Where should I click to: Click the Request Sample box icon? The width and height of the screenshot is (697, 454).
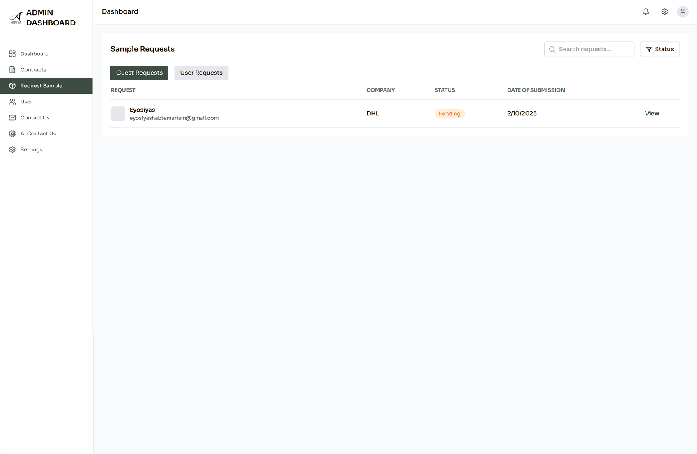coord(12,86)
